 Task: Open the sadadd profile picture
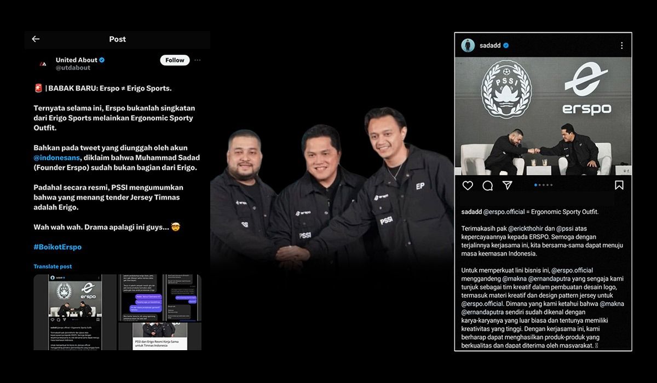coord(468,45)
